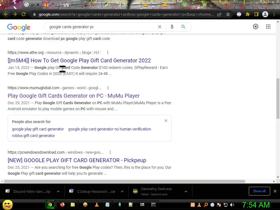280x210 pixels.
Task: Open the Chrome profile avatar menu
Action: (x=265, y=14)
